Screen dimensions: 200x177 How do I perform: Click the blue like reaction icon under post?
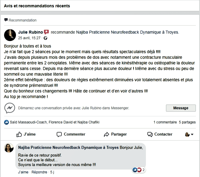coord(6,122)
